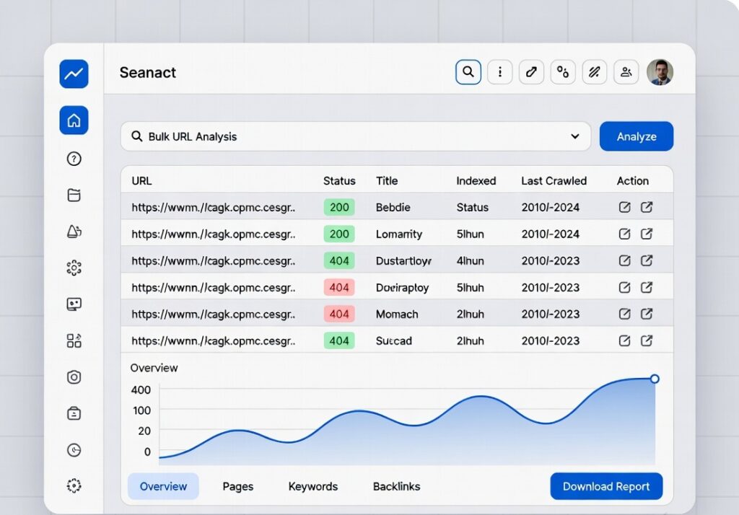Open the Help icon in the sidebar
The width and height of the screenshot is (739, 515).
click(74, 159)
